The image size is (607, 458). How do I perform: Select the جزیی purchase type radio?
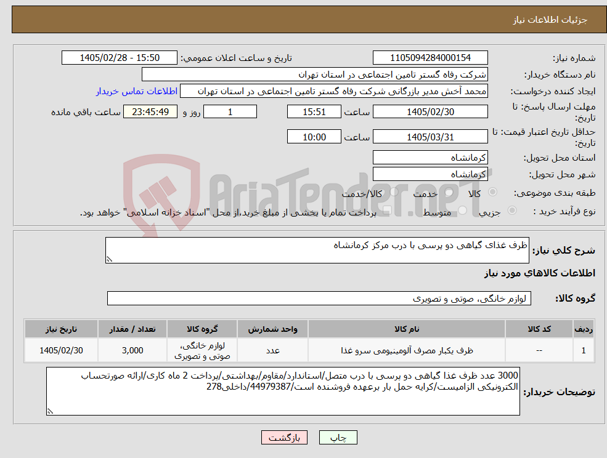click(511, 211)
